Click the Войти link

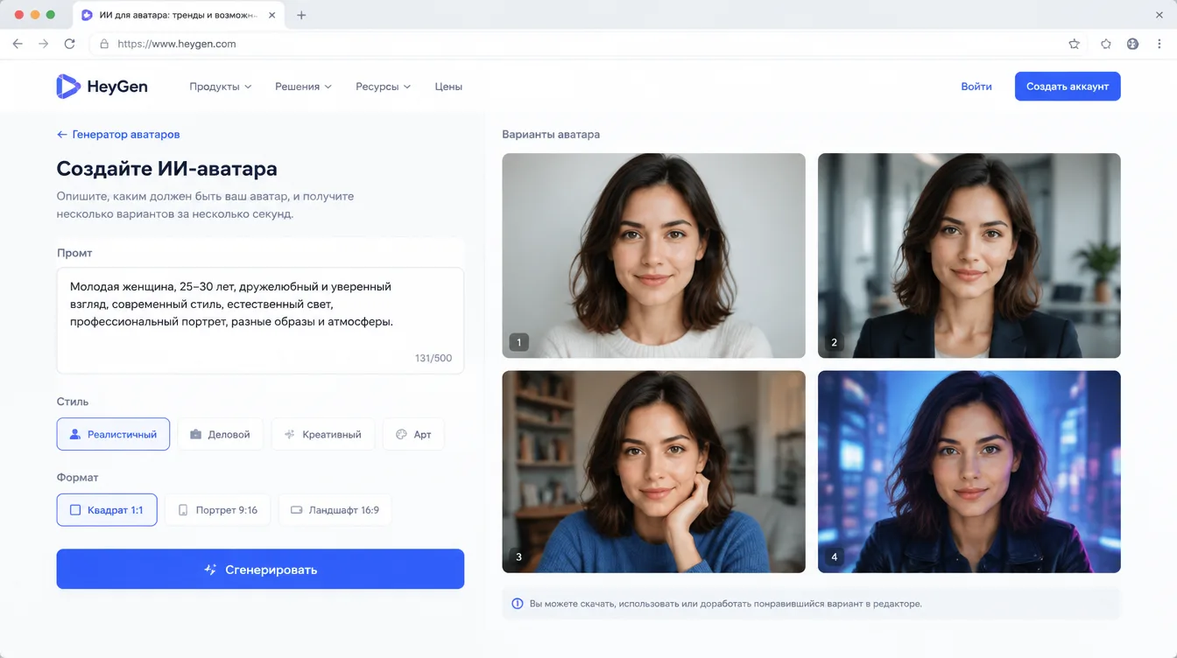[x=976, y=87]
